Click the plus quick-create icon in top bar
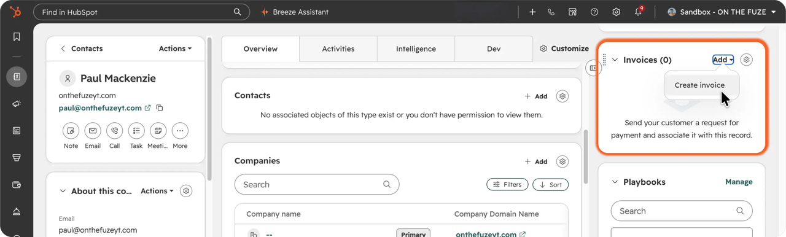The image size is (786, 237). pyautogui.click(x=532, y=12)
